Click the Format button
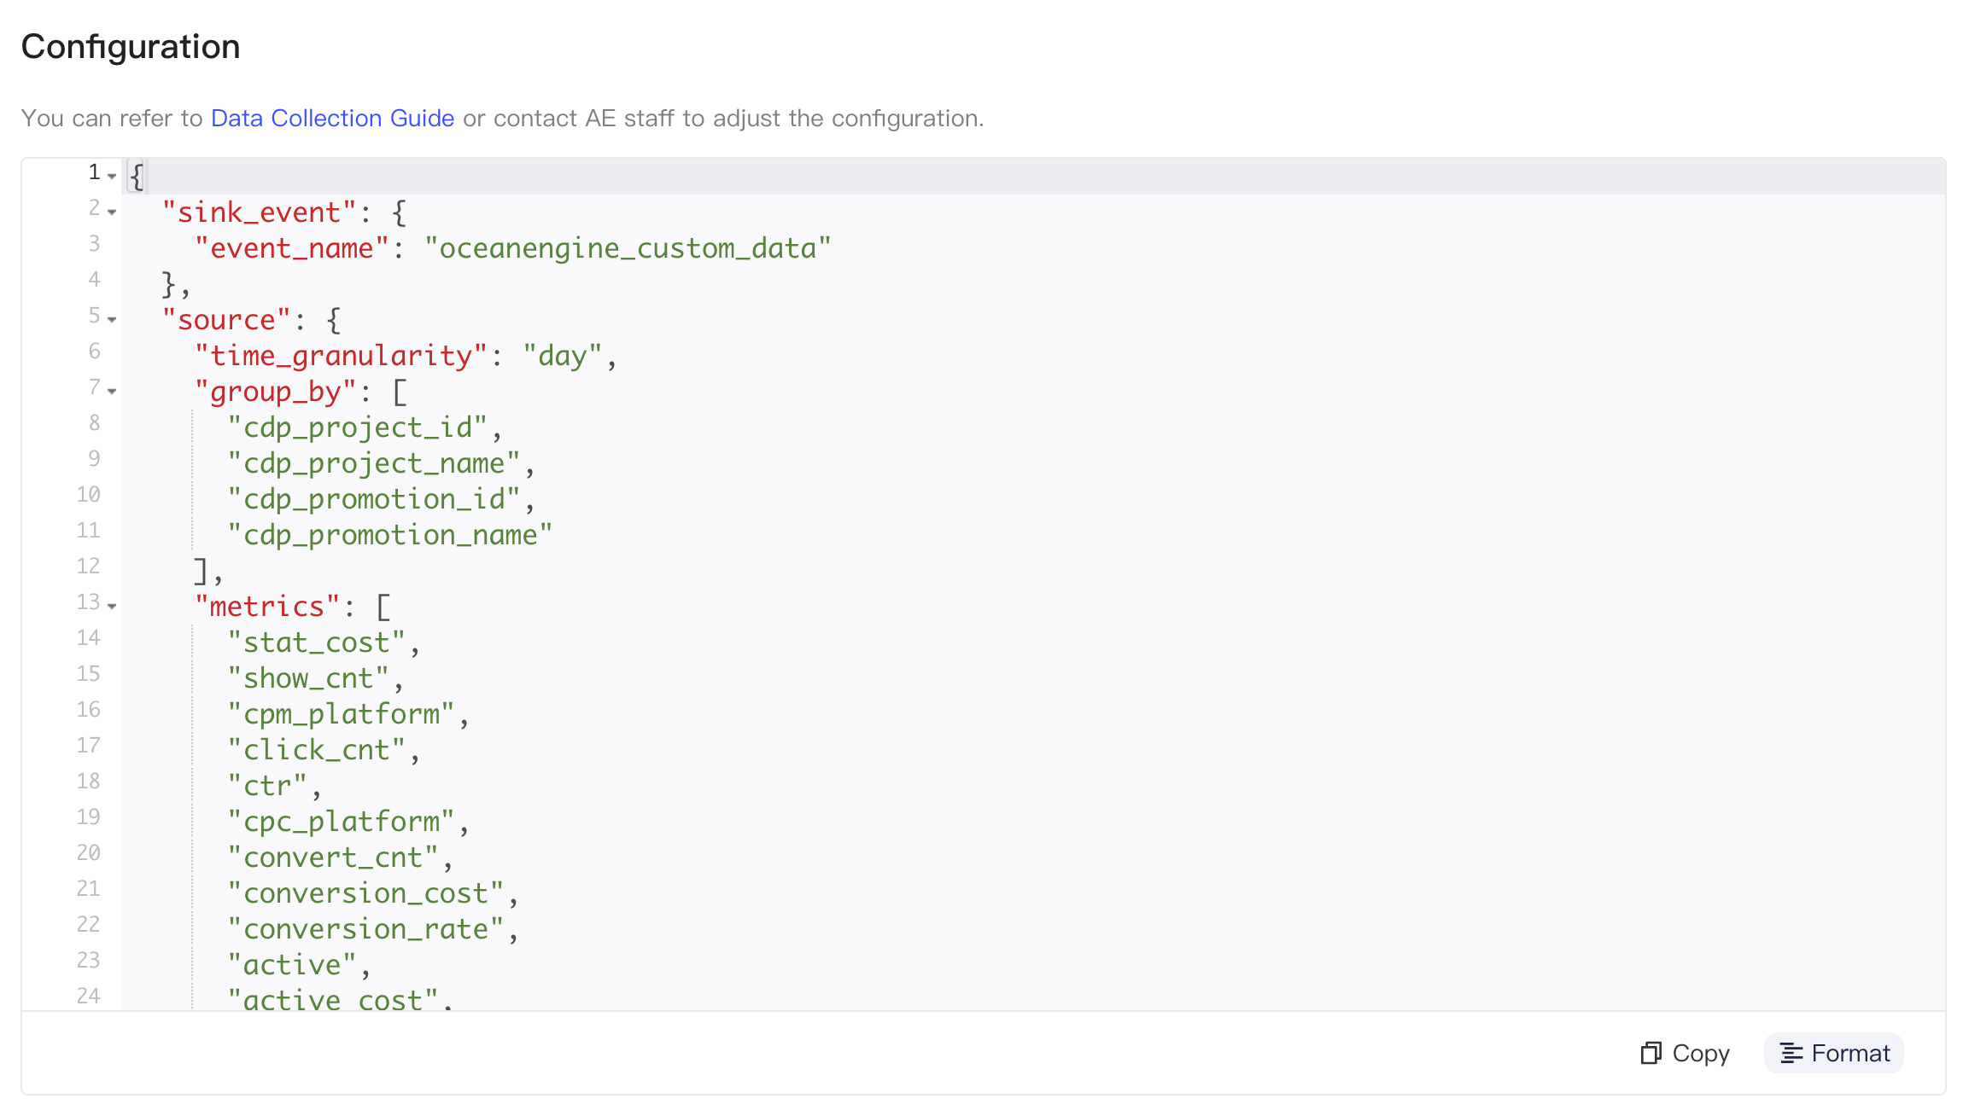The width and height of the screenshot is (1969, 1116). tap(1834, 1053)
